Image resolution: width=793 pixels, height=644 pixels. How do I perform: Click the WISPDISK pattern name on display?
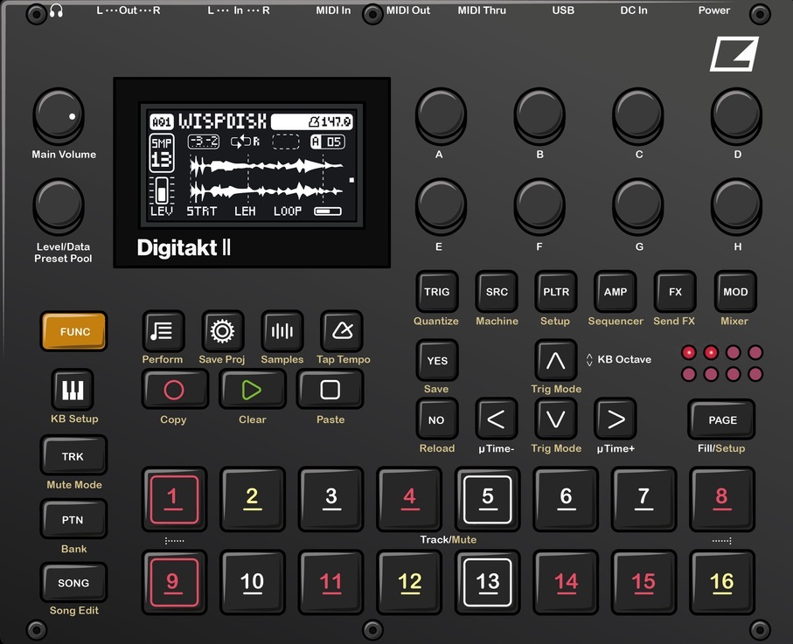(x=223, y=121)
